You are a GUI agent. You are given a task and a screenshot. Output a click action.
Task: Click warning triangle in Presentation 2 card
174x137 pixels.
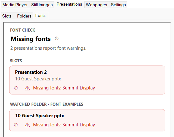click(x=27, y=88)
